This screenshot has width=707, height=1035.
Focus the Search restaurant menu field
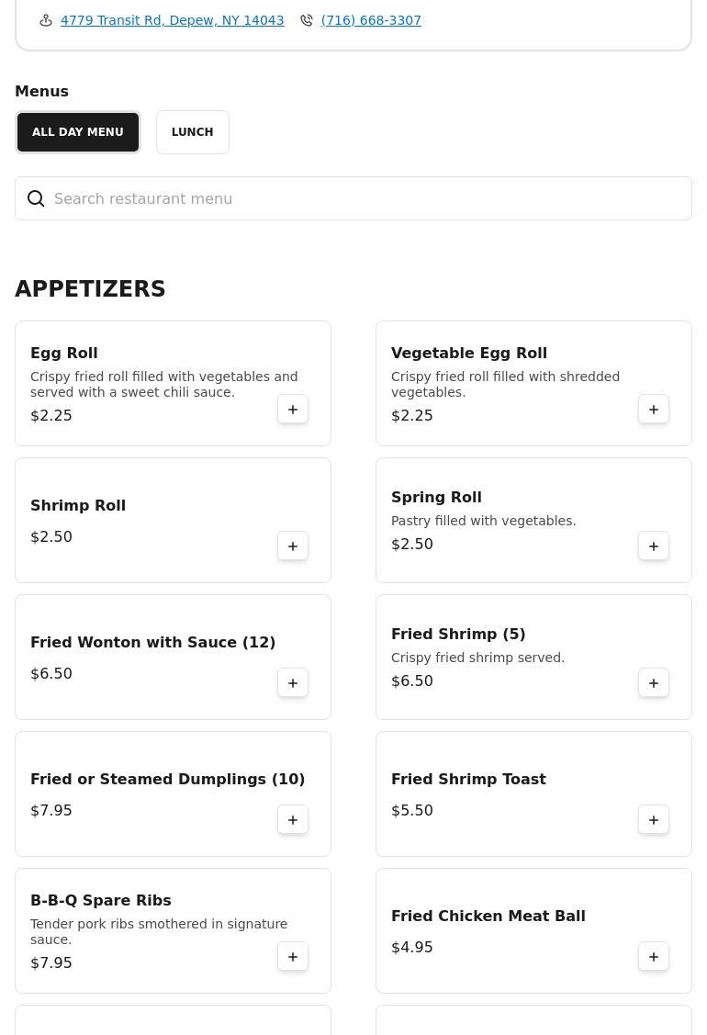[367, 198]
